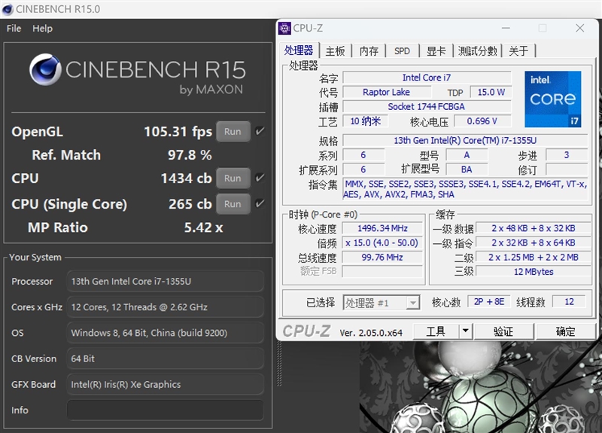Click the 10 纳米 process value
This screenshot has width=602, height=433.
[365, 121]
